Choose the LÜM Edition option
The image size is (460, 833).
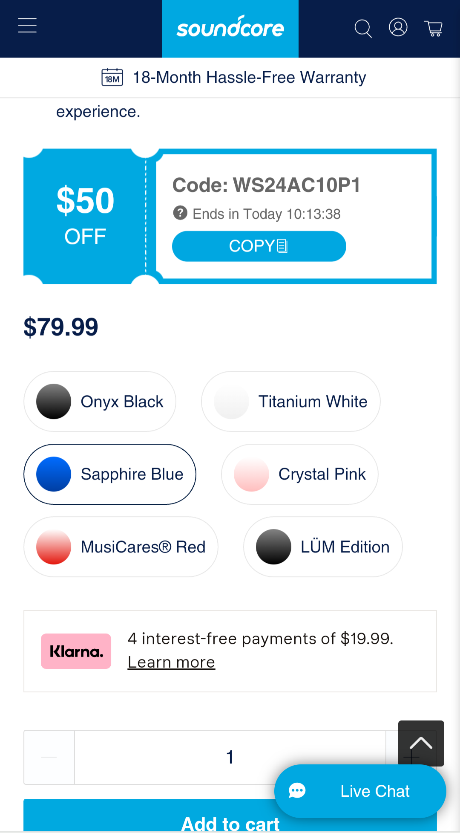pyautogui.click(x=323, y=547)
